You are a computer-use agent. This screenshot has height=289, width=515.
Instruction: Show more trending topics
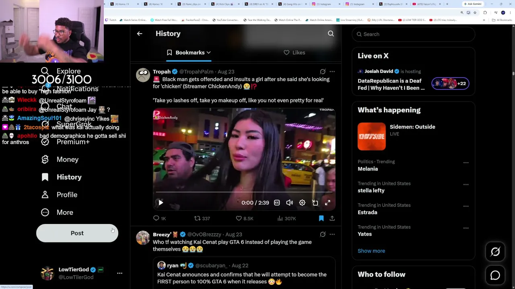(x=371, y=251)
